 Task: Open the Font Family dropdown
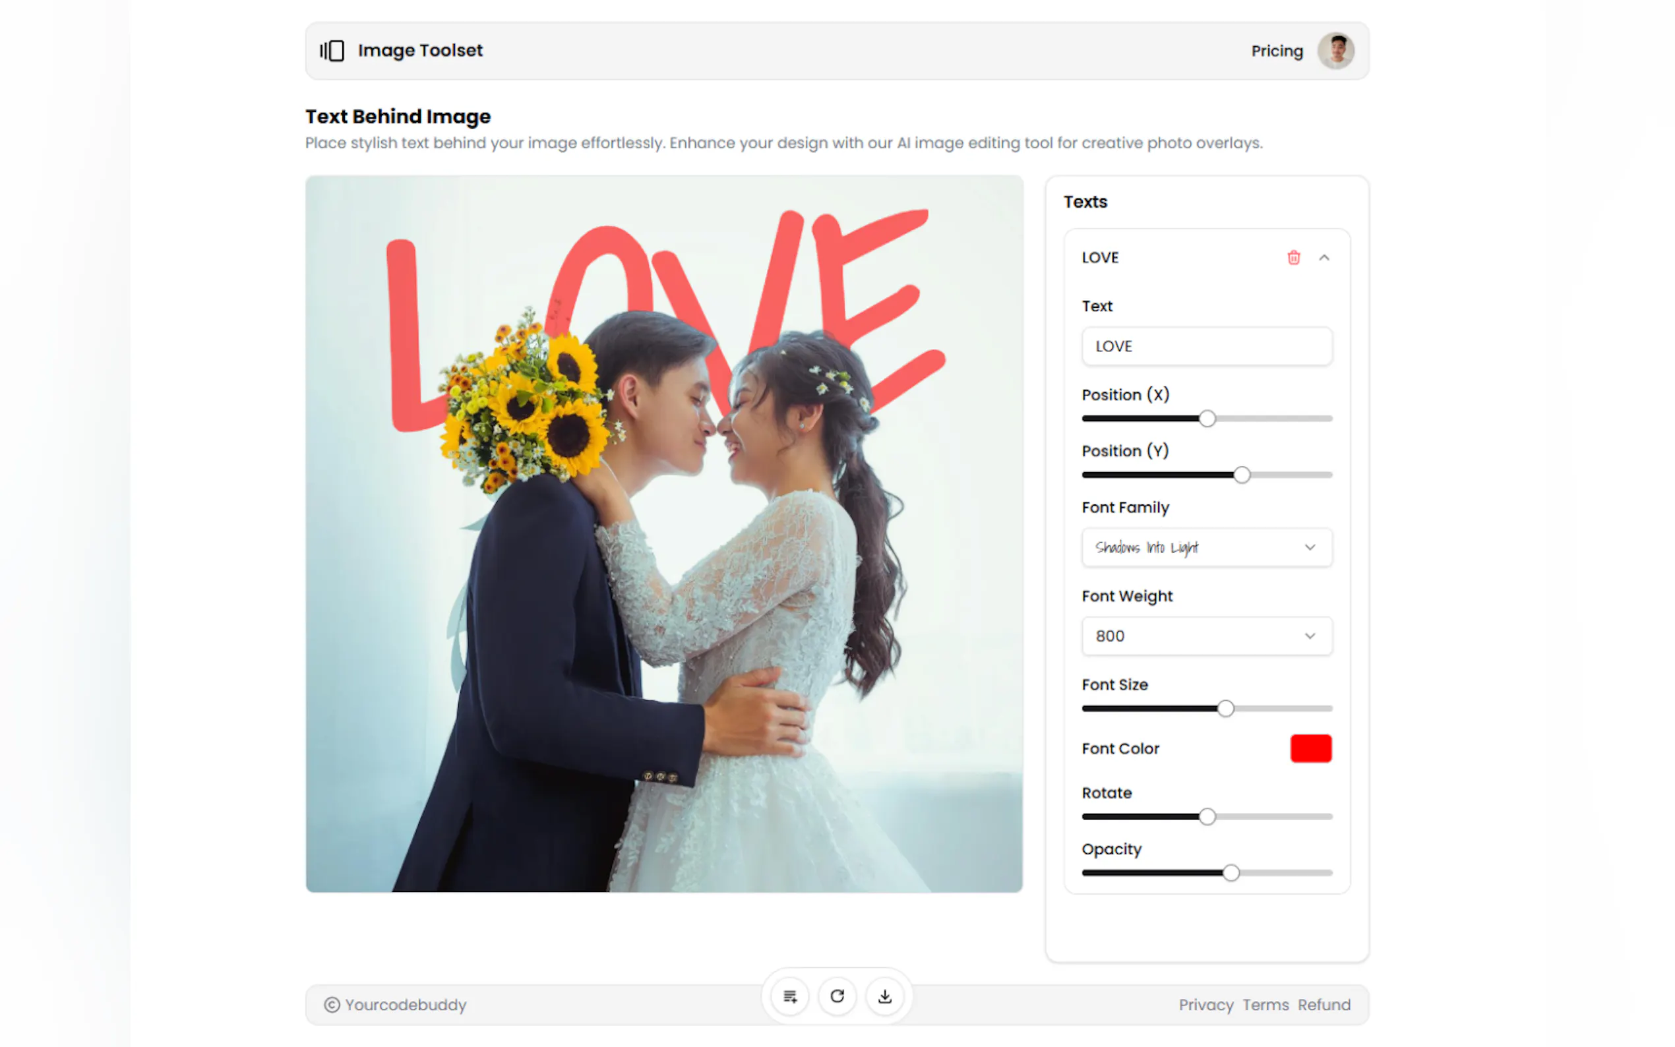1206,548
